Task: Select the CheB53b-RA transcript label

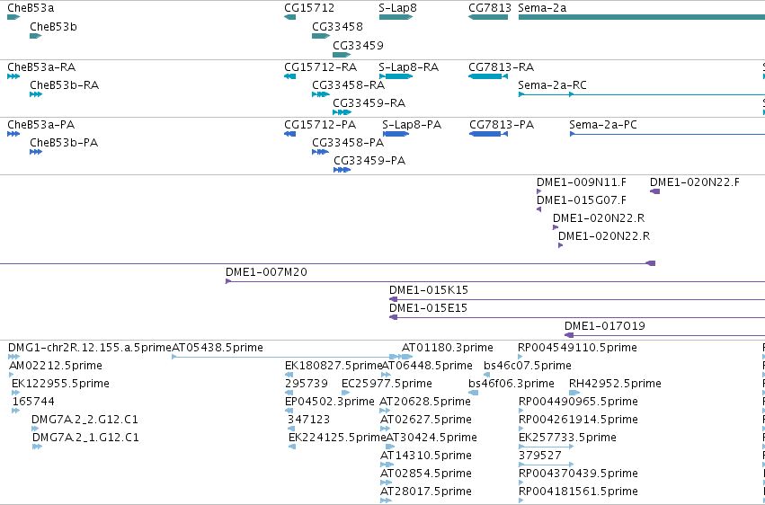Action: [x=65, y=85]
